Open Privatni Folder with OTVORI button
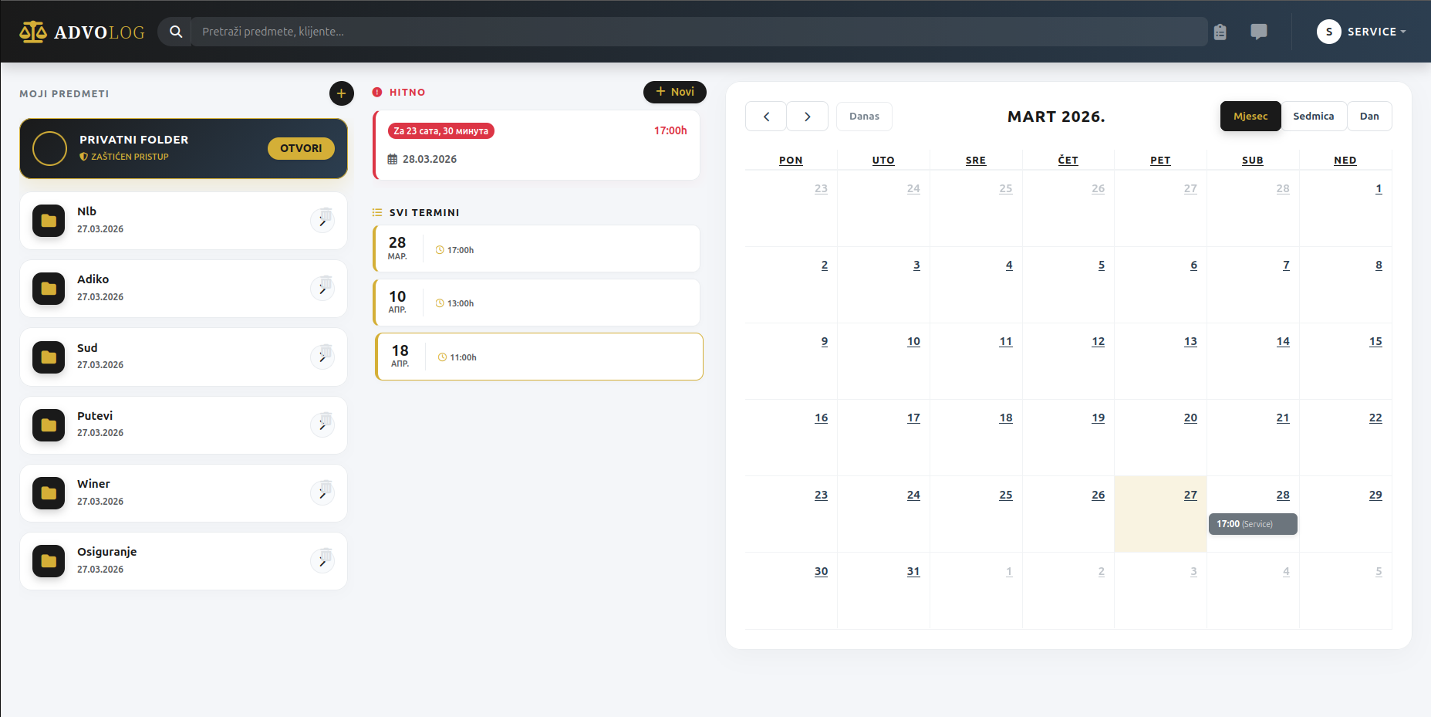This screenshot has height=717, width=1431. point(301,148)
